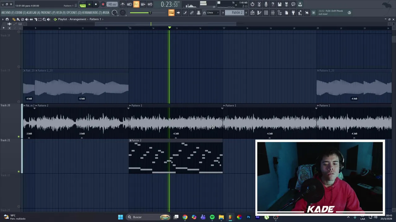Toggle typing keyboard to piano icon
396x222 pixels.
click(171, 13)
